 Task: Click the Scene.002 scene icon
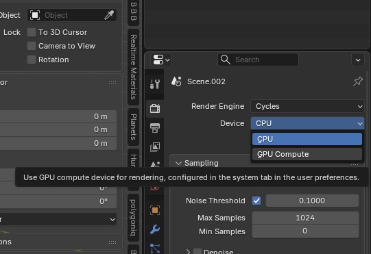click(176, 81)
